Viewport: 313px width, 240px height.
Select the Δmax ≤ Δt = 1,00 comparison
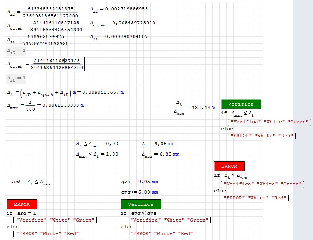pyautogui.click(x=97, y=154)
